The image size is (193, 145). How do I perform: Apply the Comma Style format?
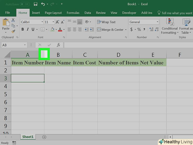tap(144, 29)
